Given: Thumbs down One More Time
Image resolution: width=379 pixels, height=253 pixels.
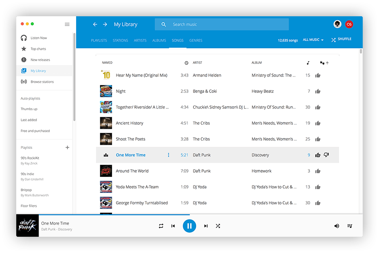Looking at the screenshot, I should tap(326, 155).
